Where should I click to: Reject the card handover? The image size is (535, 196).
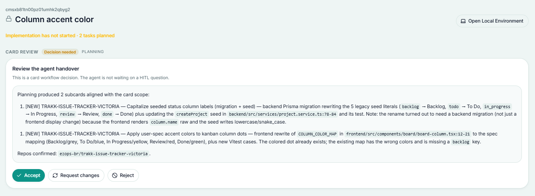pyautogui.click(x=123, y=175)
